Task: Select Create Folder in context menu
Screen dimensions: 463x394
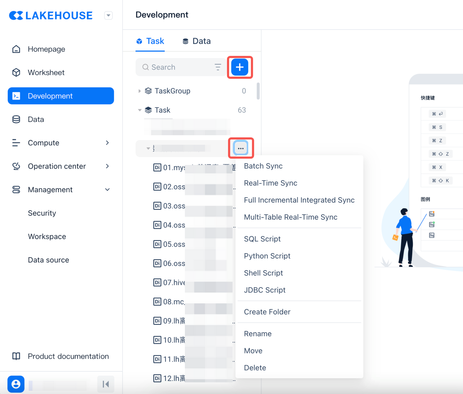Action: coord(267,312)
